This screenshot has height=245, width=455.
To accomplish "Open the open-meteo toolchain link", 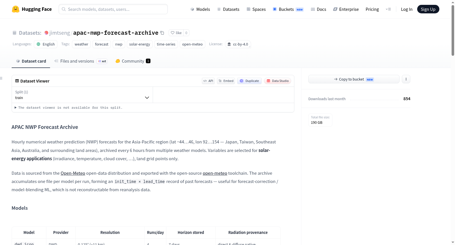I will pos(215,173).
